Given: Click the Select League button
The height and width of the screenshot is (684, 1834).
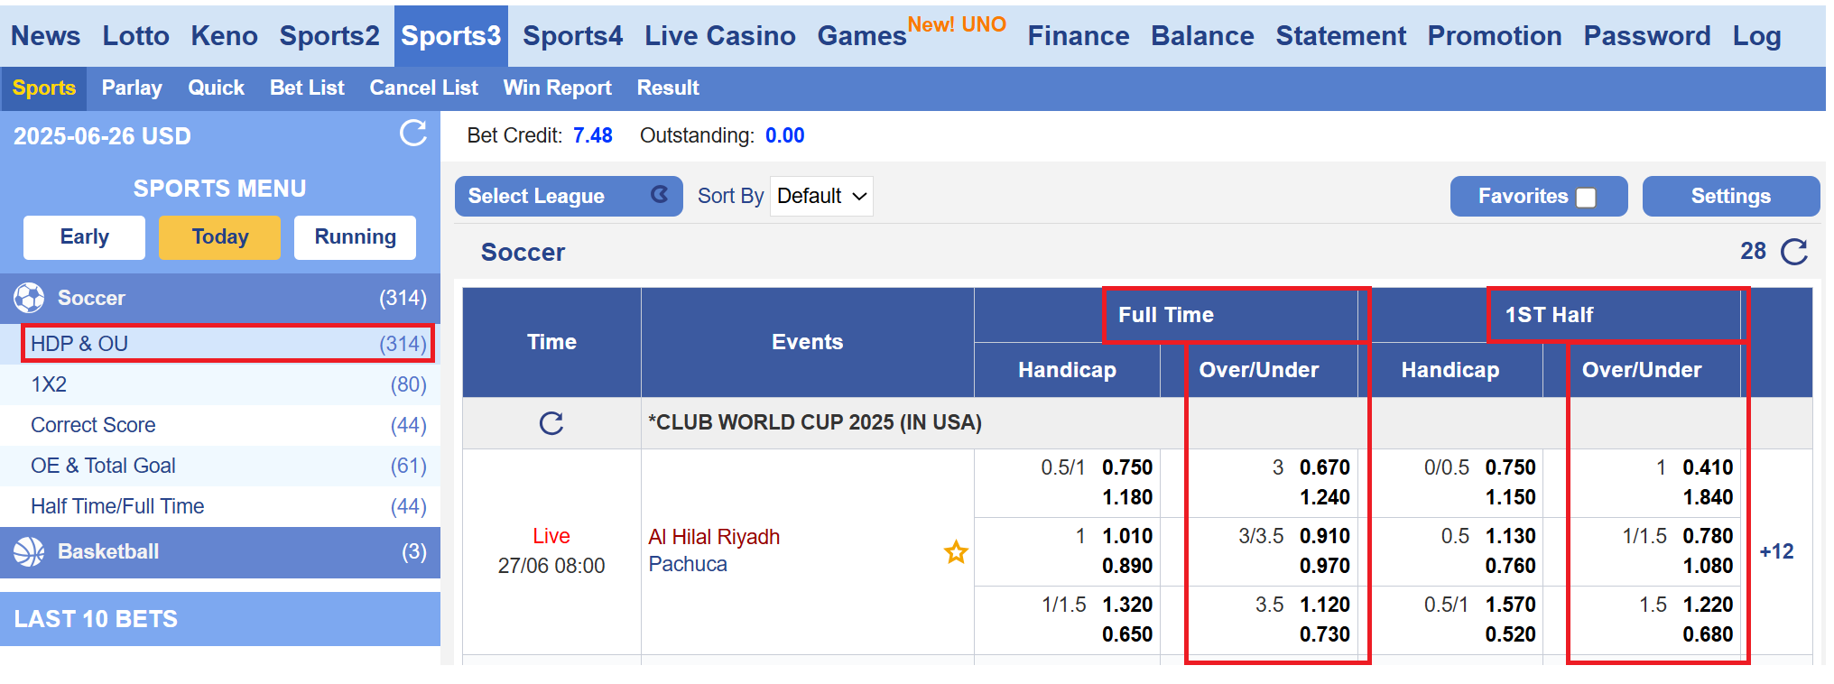Looking at the screenshot, I should (x=569, y=196).
